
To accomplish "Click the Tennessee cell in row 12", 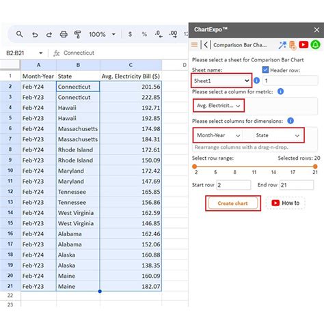I will 78,192.
